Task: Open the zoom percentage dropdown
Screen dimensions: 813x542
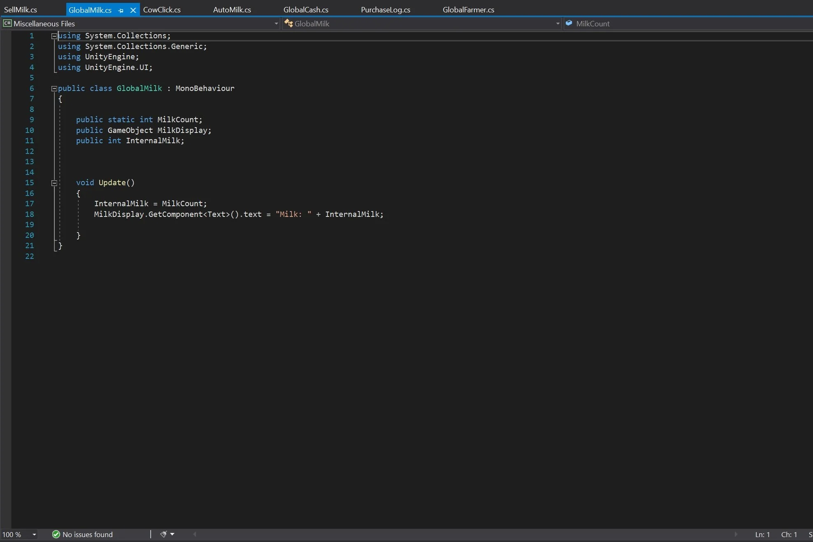Action: point(35,535)
